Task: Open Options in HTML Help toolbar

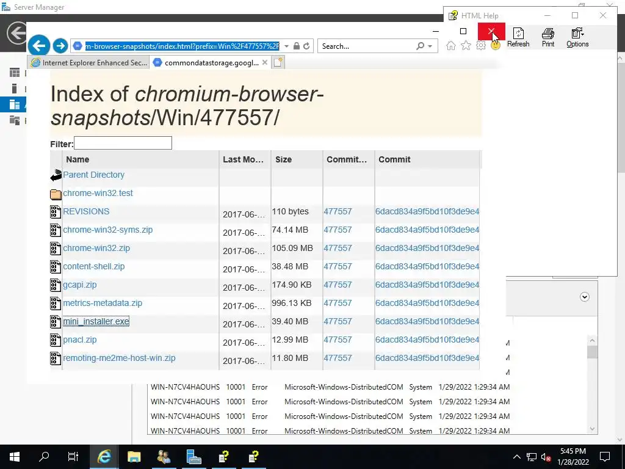Action: [577, 38]
